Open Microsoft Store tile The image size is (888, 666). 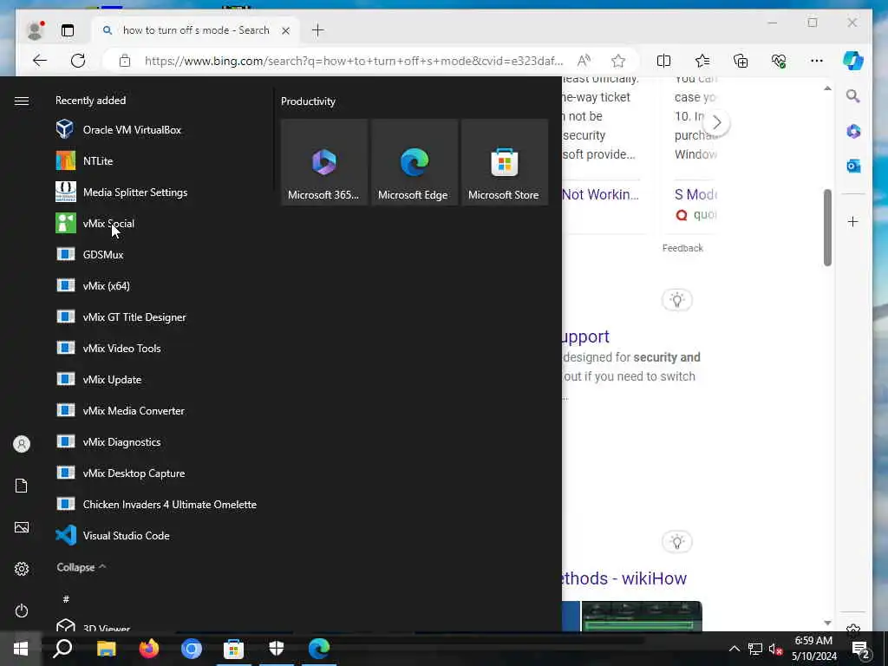504,162
